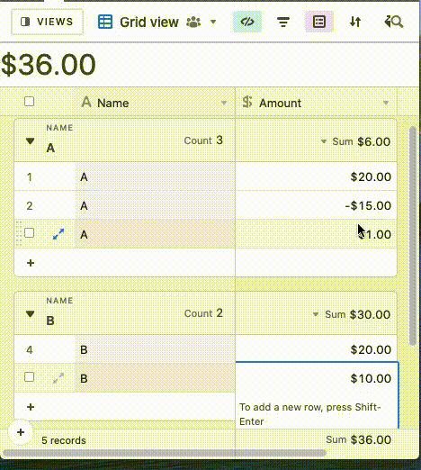Viewport: 421px width, 470px height.
Task: Check the box on the third A row
Action: click(x=29, y=233)
